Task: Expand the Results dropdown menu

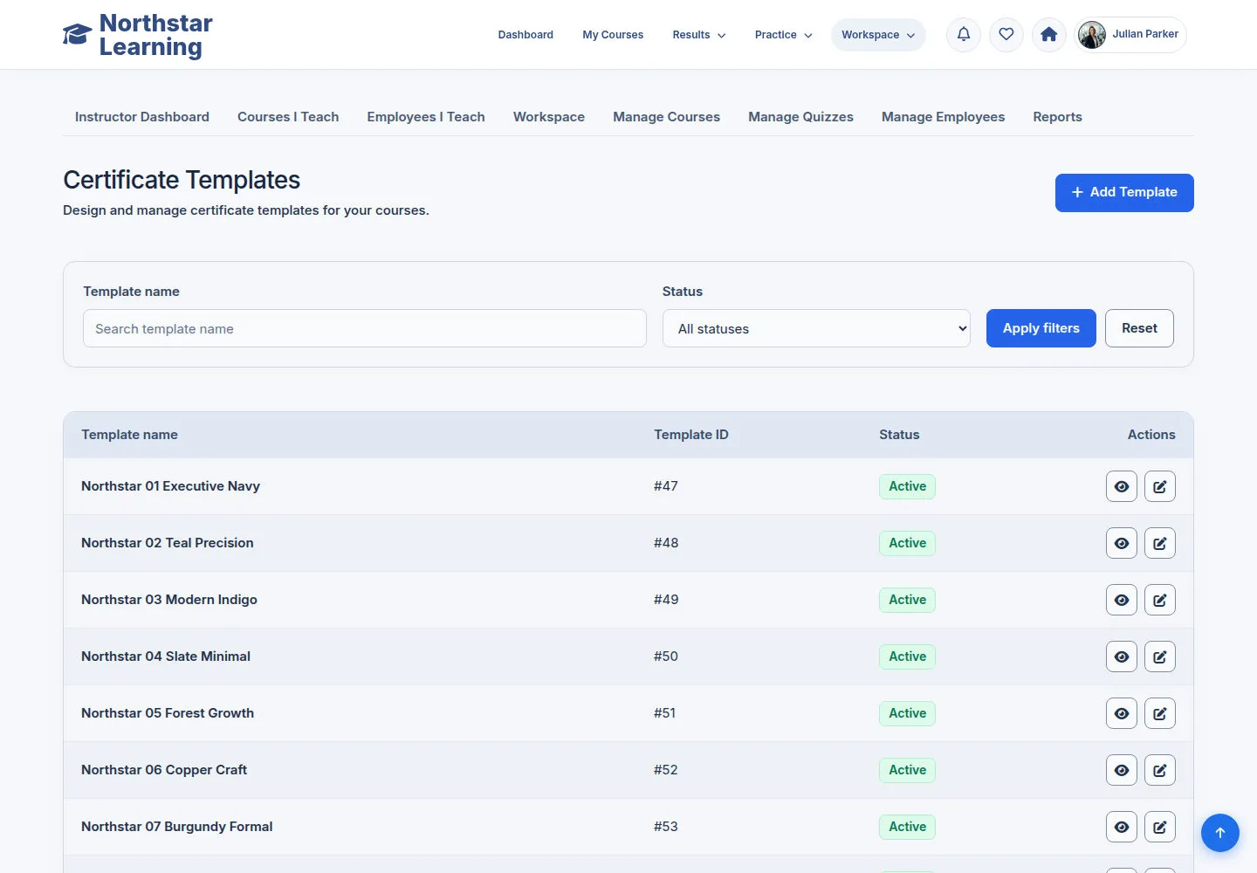Action: coord(699,35)
